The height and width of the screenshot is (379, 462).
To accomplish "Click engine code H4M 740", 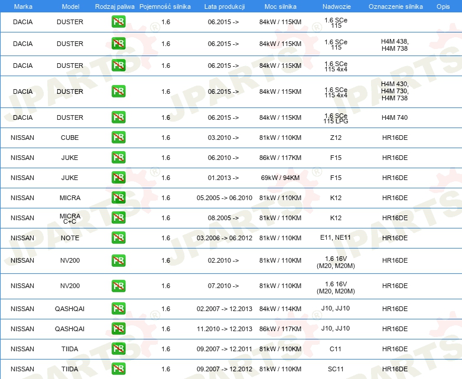I will click(395, 117).
